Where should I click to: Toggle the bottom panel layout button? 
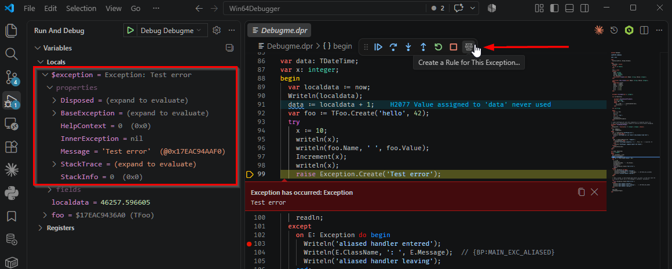(569, 8)
